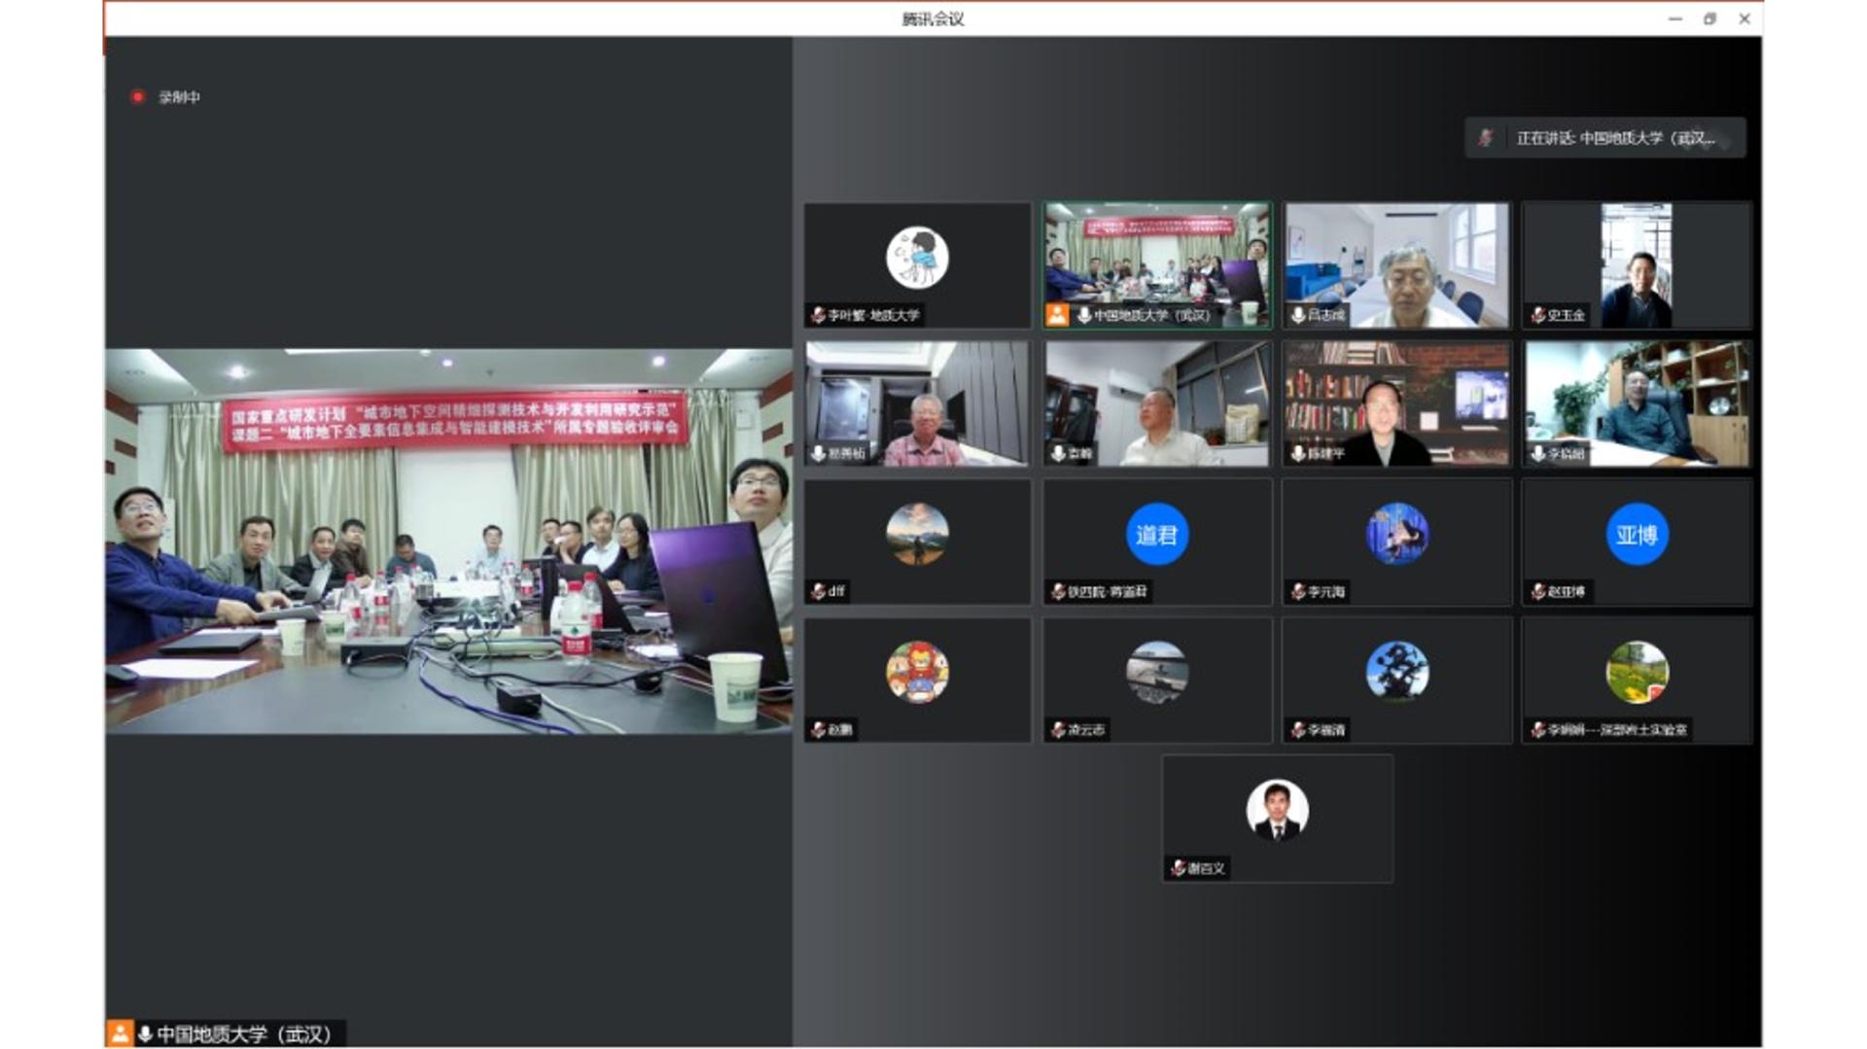Click the cartoon avatar of 李叶繁-地质大学
1867x1049 pixels.
tap(917, 258)
